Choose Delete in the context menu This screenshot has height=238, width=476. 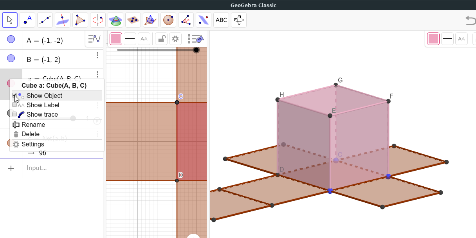pyautogui.click(x=31, y=134)
